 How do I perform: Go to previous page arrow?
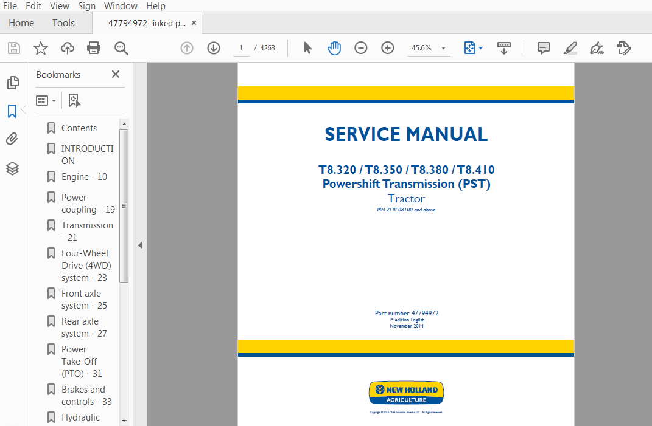point(187,48)
